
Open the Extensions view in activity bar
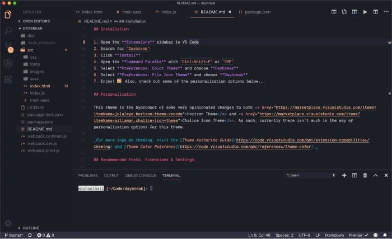click(x=8, y=79)
